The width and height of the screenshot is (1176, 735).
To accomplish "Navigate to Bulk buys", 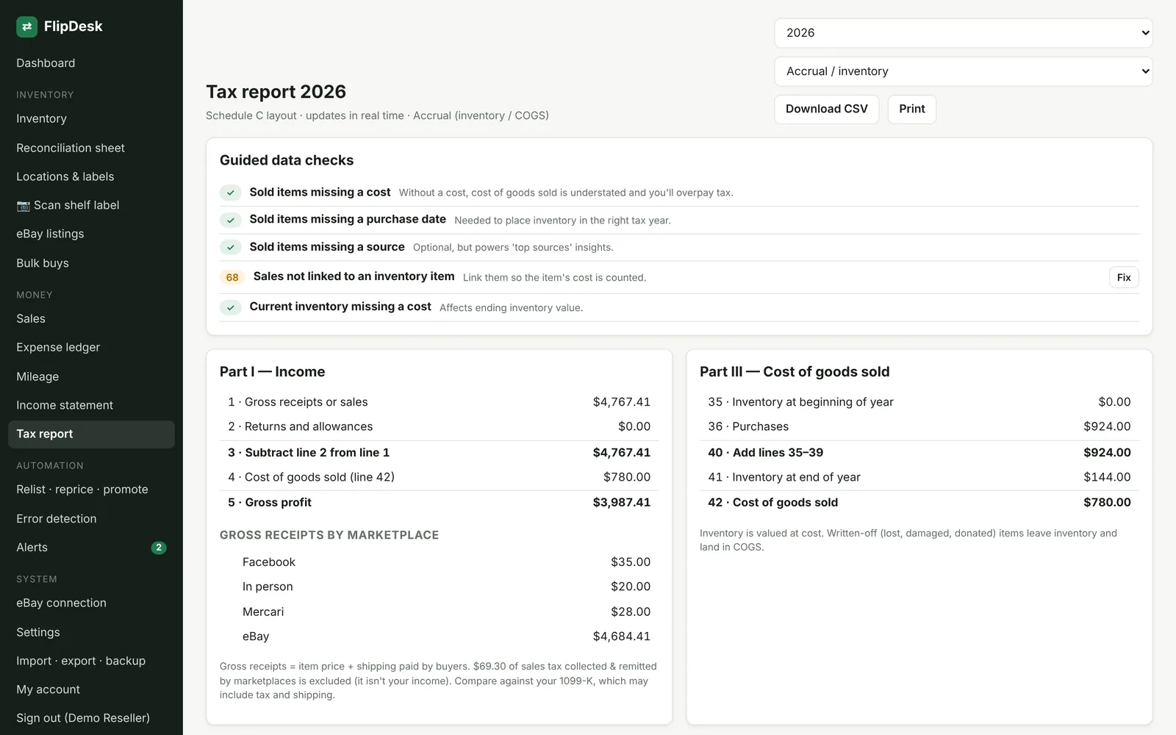I will point(91,263).
